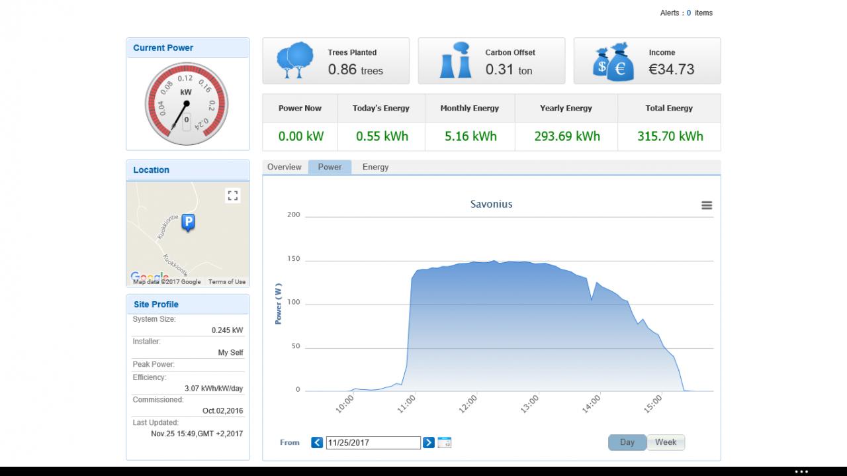
Task: Click the Google logo on map
Action: pyautogui.click(x=150, y=276)
